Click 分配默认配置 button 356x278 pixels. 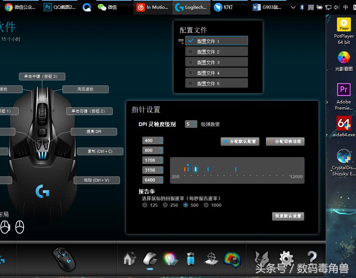[x=240, y=141]
